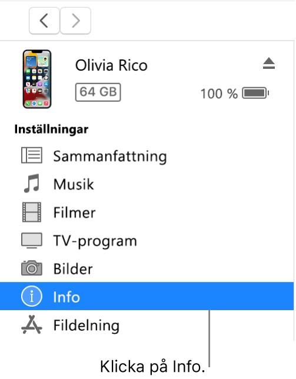Viewport: 296px width, 379px height.
Task: Click the 64 GB capacity badge
Action: pyautogui.click(x=98, y=92)
